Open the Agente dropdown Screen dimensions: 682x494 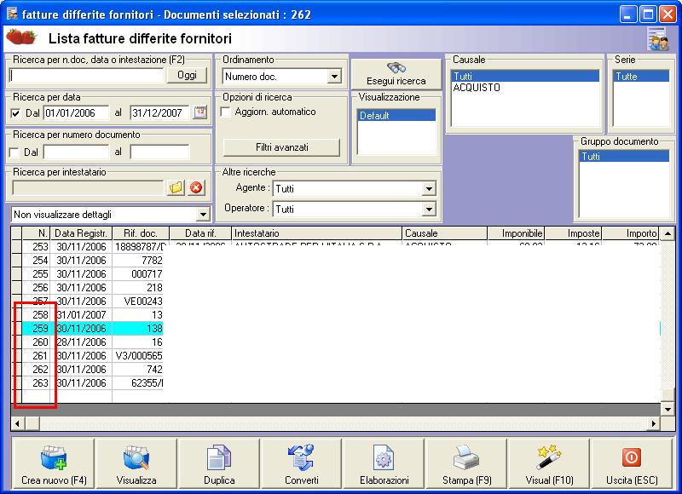(429, 188)
